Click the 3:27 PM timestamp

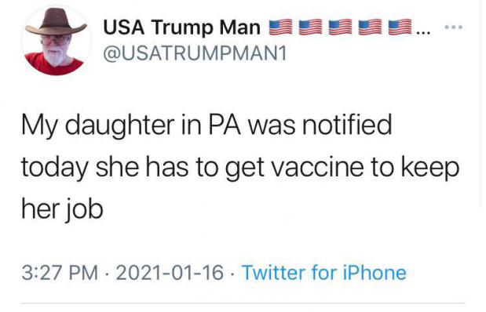coord(60,273)
